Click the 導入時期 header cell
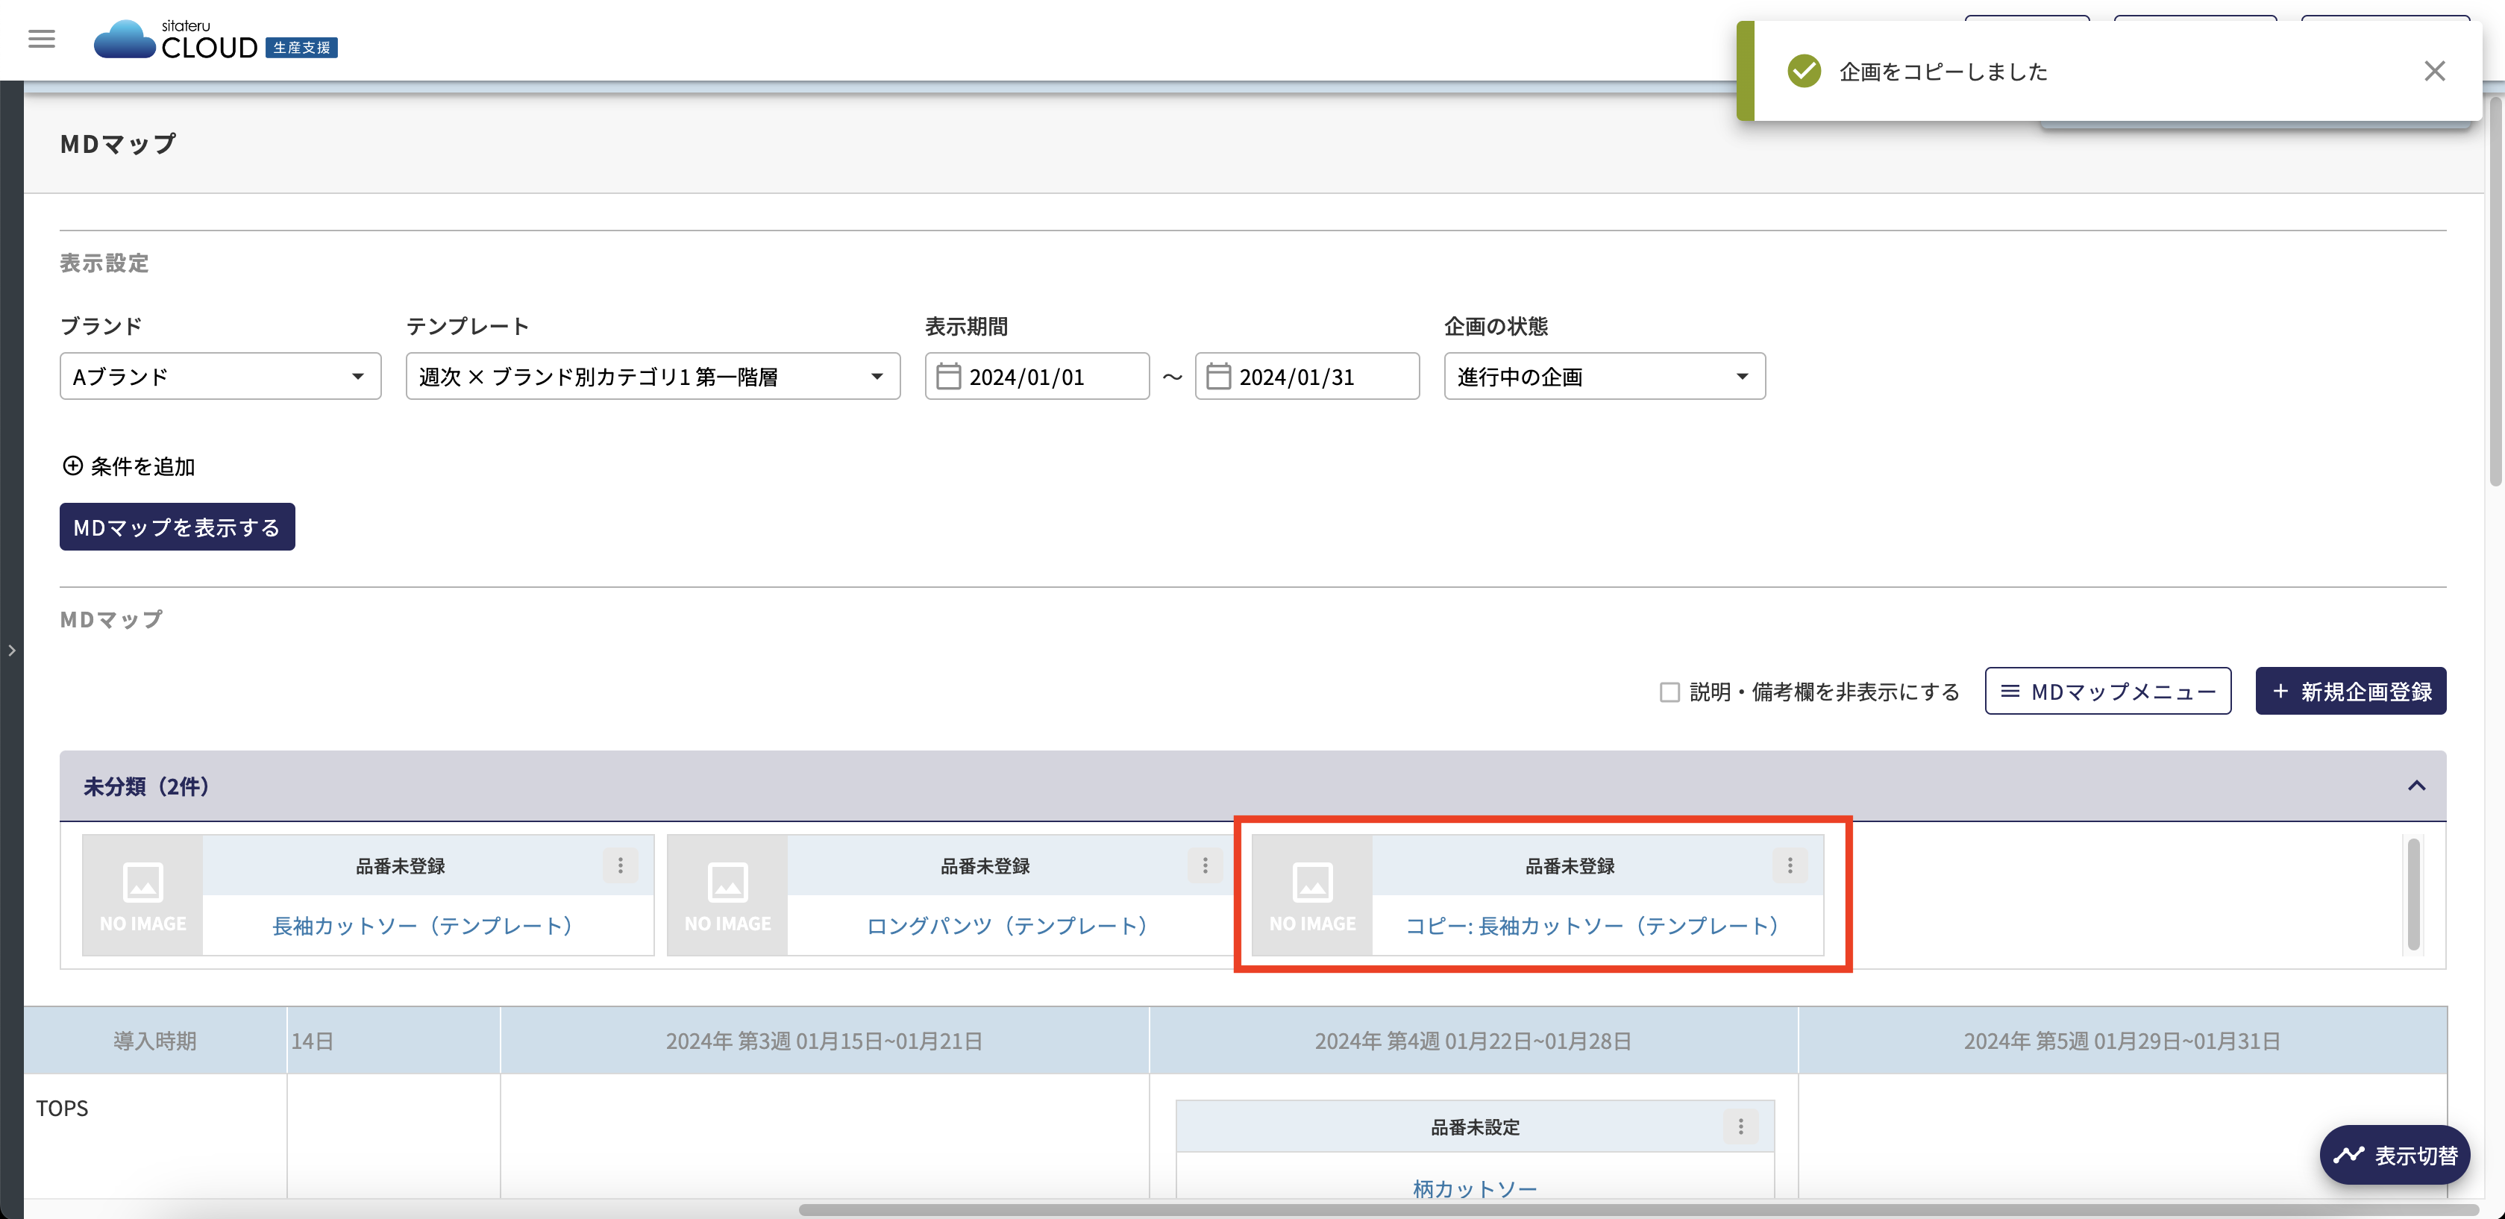The width and height of the screenshot is (2505, 1219). (x=156, y=1041)
